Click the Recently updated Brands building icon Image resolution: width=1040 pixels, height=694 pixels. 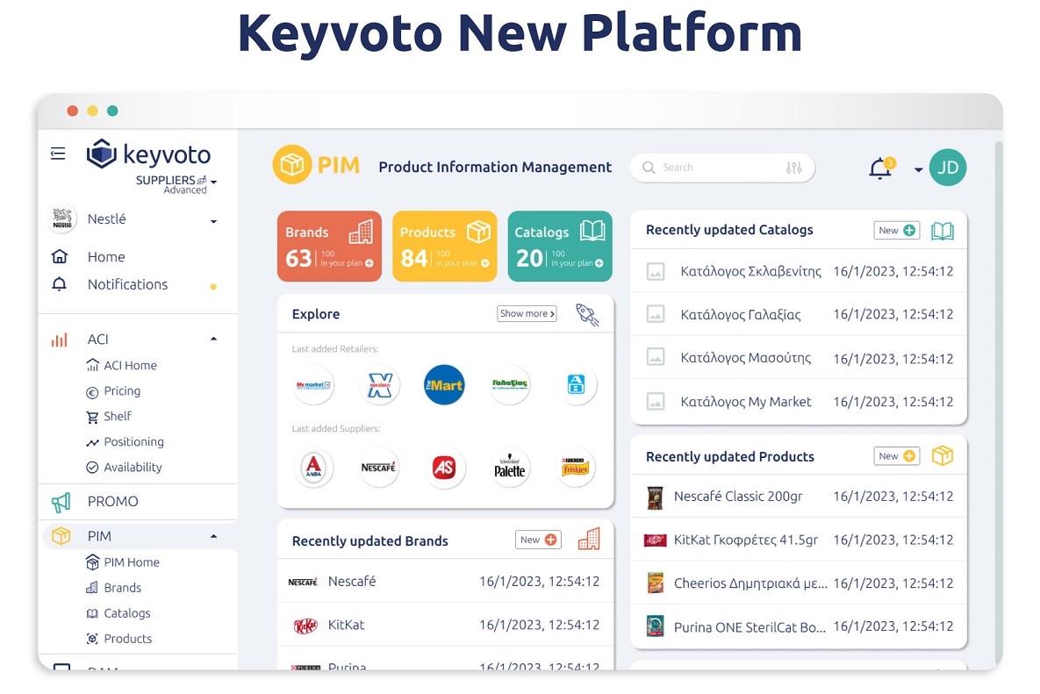(x=589, y=540)
